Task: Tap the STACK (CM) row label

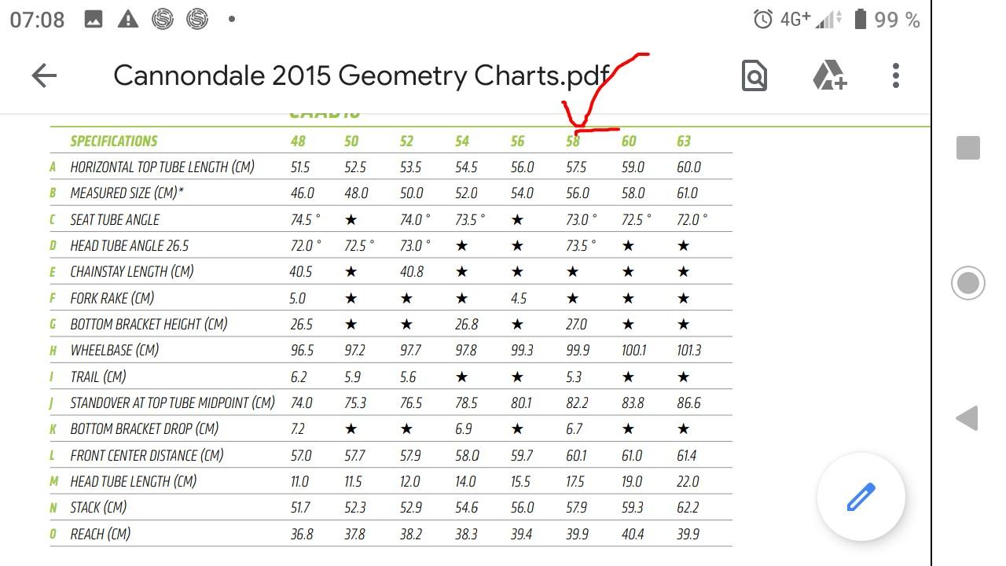Action: coord(98,508)
